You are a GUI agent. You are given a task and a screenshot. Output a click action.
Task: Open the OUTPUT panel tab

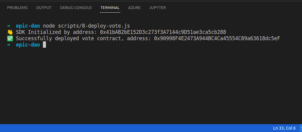pos(44,8)
